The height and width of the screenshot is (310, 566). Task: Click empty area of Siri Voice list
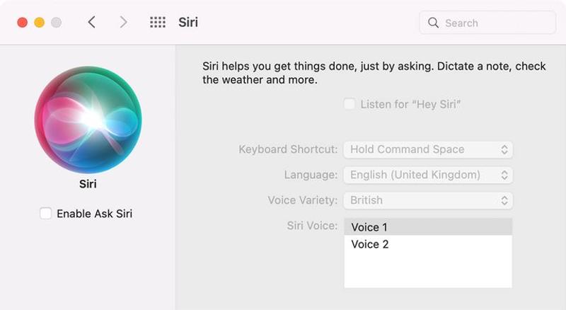428,270
